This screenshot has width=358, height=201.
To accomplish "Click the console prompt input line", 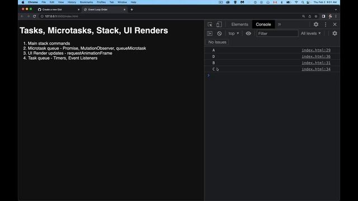I will click(272, 75).
